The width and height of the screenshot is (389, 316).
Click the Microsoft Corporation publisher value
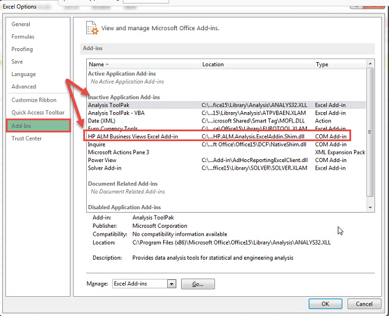[x=160, y=226]
